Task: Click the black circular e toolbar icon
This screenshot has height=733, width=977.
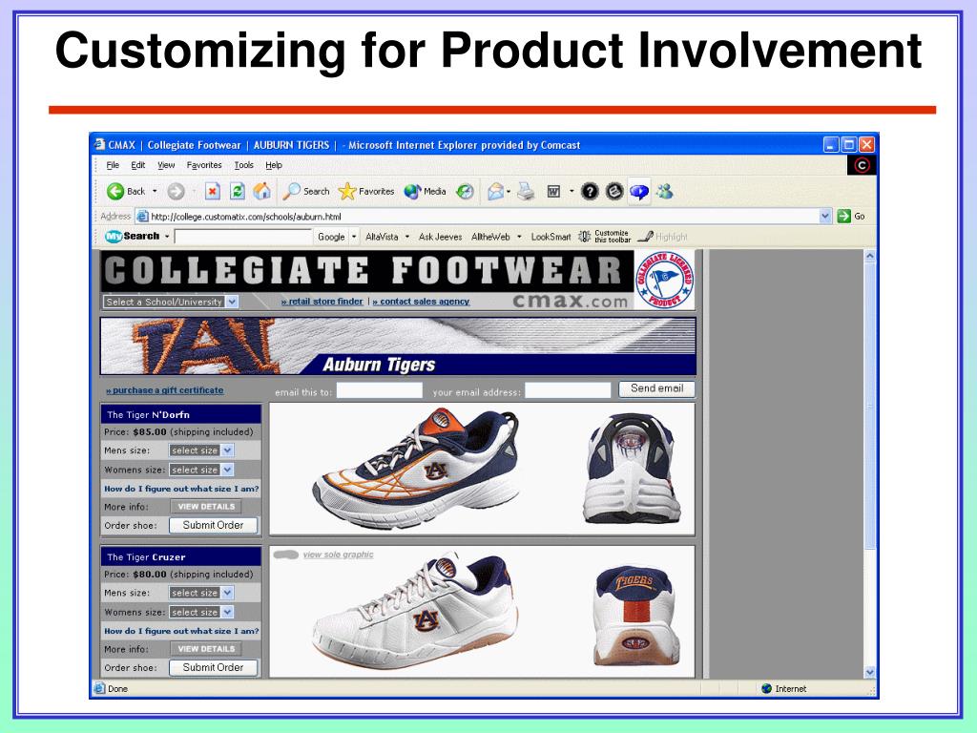Action: (614, 191)
